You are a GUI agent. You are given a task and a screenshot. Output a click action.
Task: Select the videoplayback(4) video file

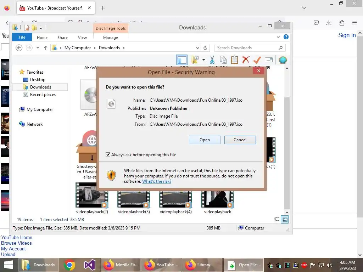pos(175,201)
